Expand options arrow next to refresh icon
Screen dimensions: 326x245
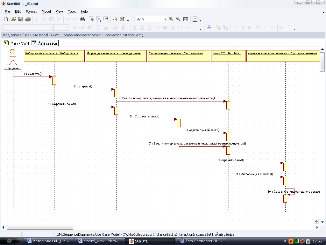[x=201, y=21]
